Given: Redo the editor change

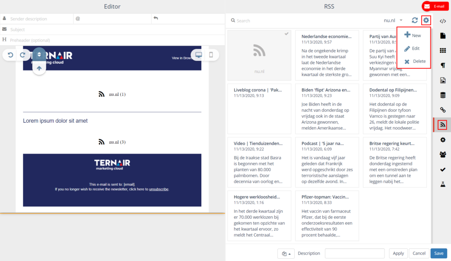Looking at the screenshot, I should pyautogui.click(x=22, y=55).
